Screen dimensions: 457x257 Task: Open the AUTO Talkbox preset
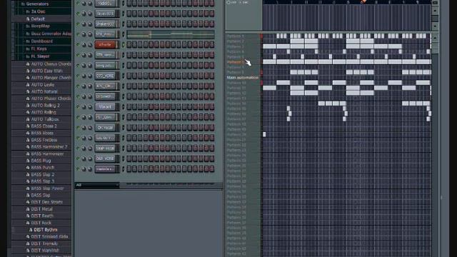[x=45, y=119]
